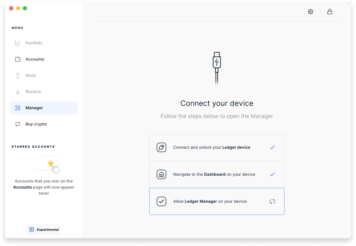
Task: Click the USB cable illustration
Action: pyautogui.click(x=217, y=69)
